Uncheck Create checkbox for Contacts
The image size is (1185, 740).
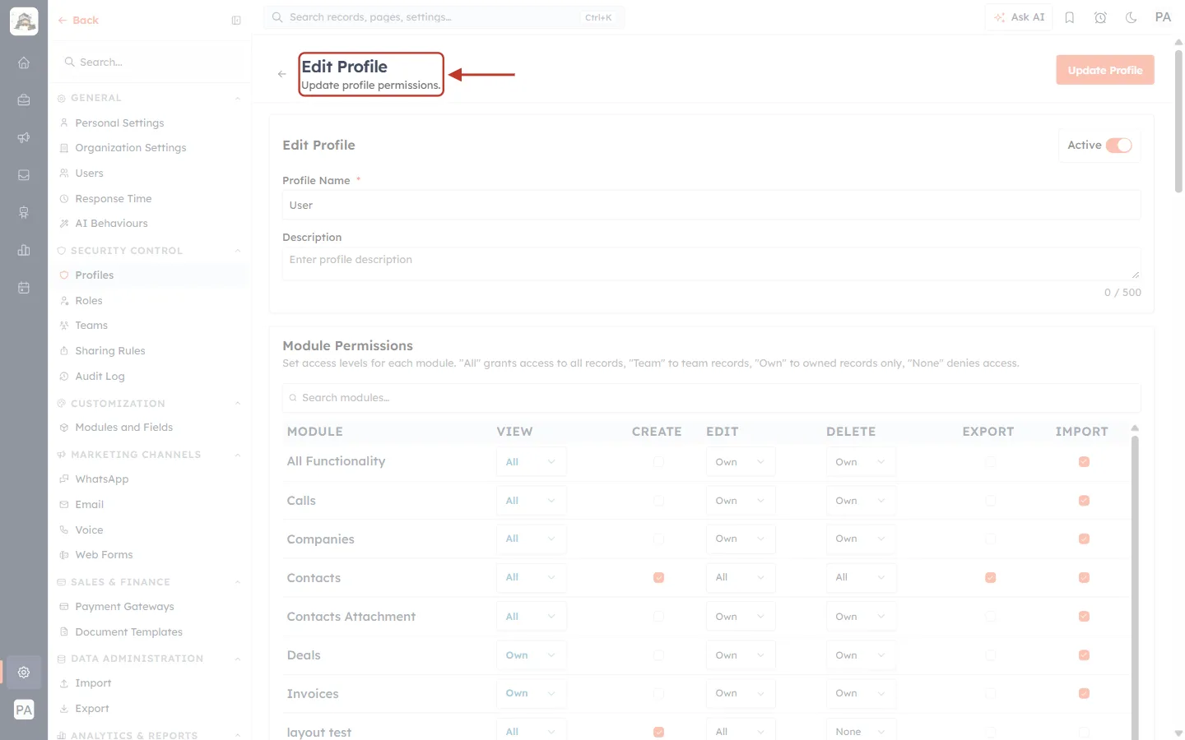pyautogui.click(x=658, y=577)
